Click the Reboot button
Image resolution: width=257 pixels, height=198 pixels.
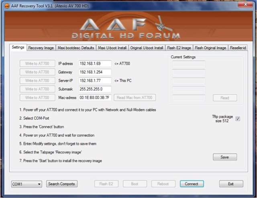pos(163,184)
